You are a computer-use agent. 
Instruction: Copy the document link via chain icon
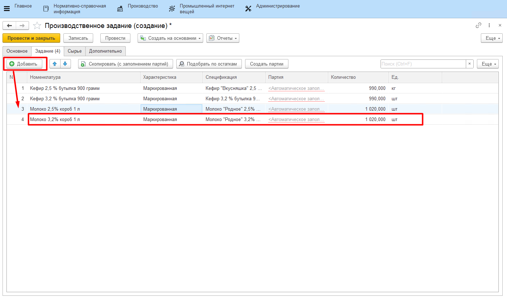pos(478,25)
